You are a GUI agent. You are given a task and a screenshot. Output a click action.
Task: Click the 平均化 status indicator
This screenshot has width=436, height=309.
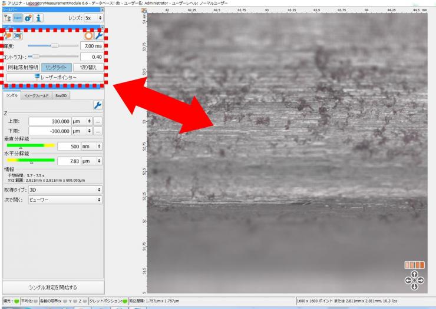click(x=35, y=301)
